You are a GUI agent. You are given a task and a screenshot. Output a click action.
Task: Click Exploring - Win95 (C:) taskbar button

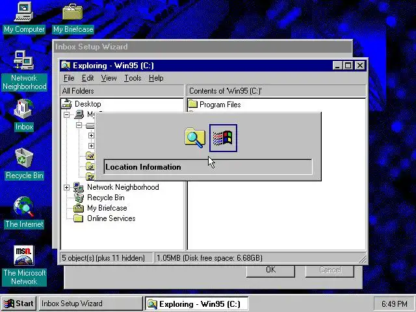pyautogui.click(x=196, y=304)
